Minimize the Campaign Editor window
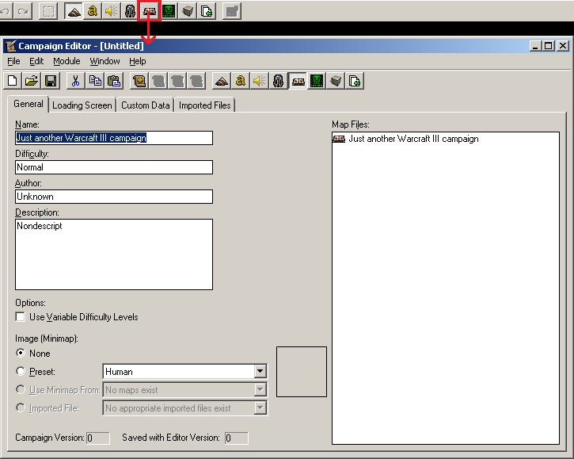The width and height of the screenshot is (574, 459). click(535, 46)
